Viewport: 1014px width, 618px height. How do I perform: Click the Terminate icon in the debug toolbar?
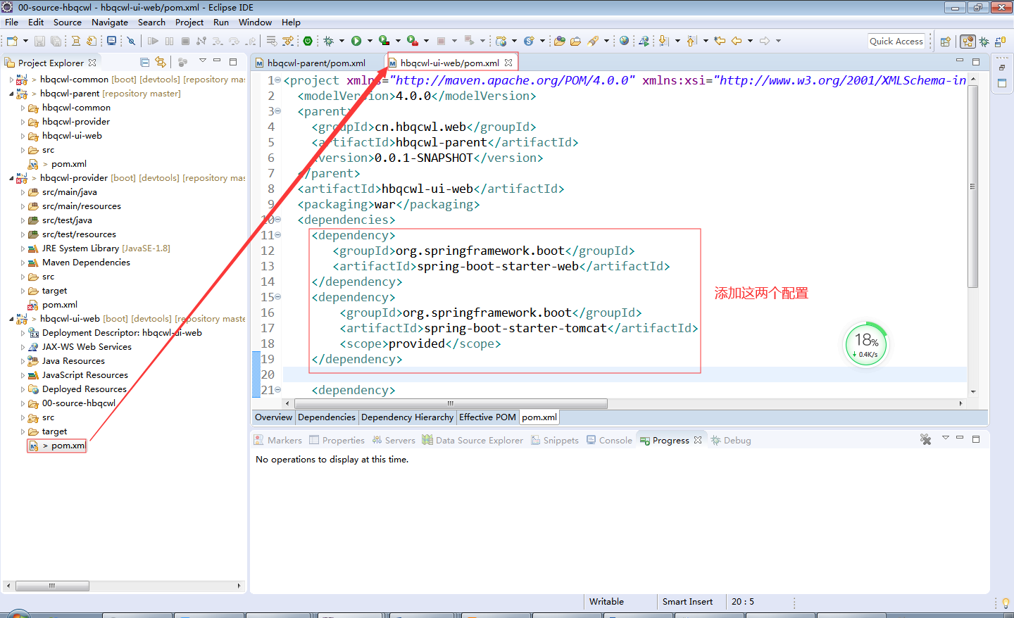(x=185, y=41)
